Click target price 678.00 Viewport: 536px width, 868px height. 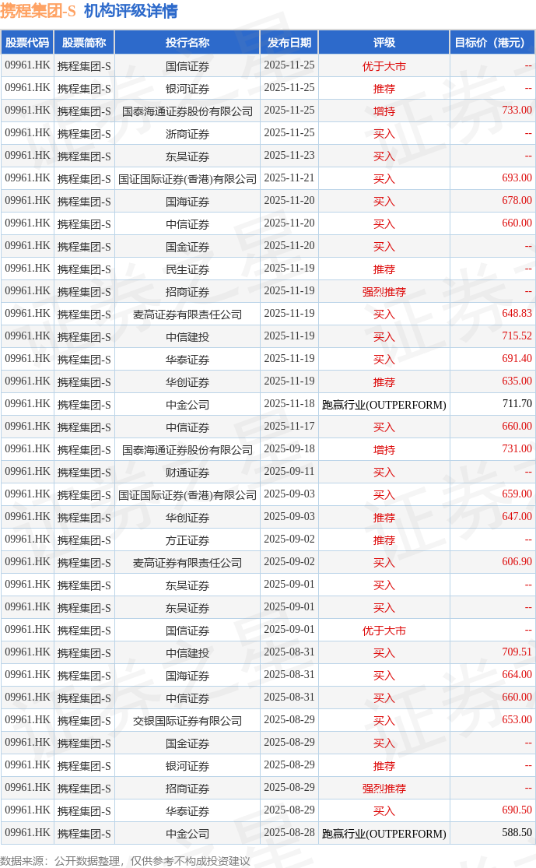click(x=517, y=200)
